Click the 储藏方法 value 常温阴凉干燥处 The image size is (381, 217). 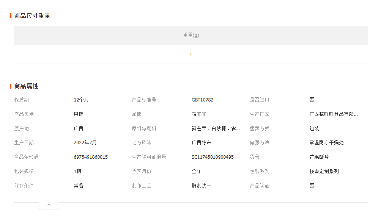[326, 142]
